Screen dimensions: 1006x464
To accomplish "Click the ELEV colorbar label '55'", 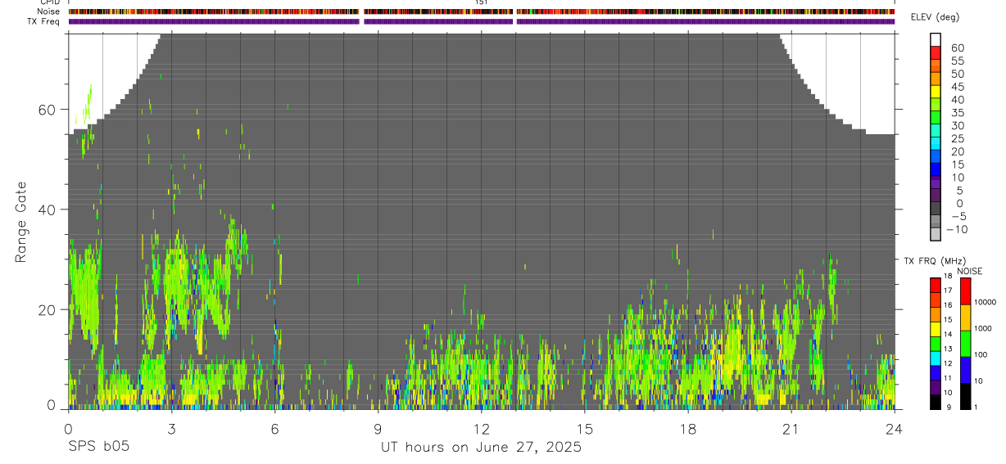I will pos(957,61).
